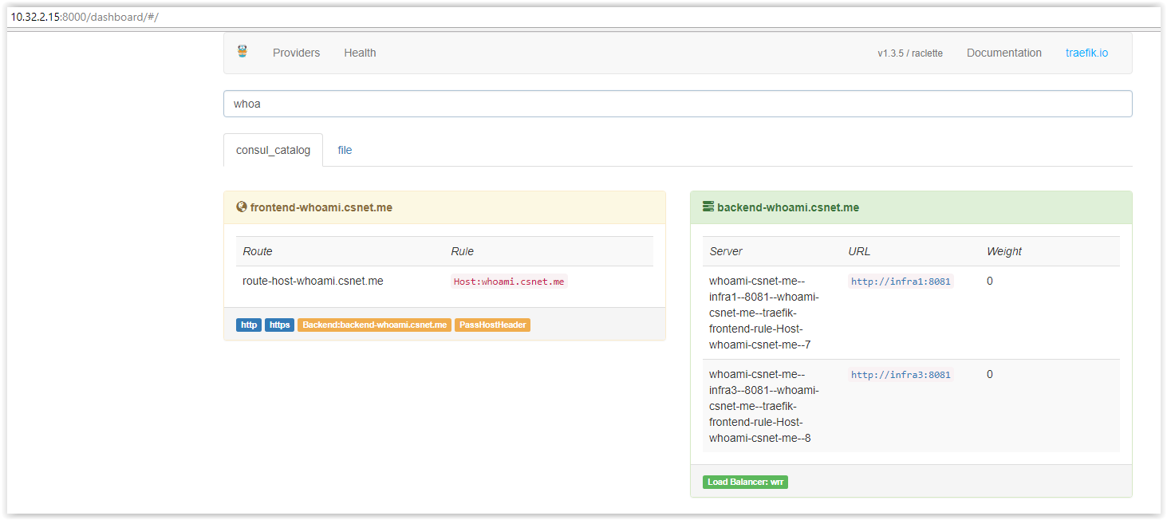Image resolution: width=1167 pixels, height=520 pixels.
Task: Click the Weight column header
Action: (1004, 251)
